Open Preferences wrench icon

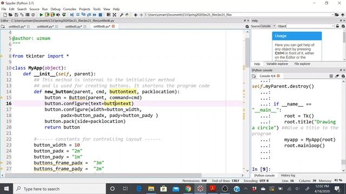click(x=121, y=15)
